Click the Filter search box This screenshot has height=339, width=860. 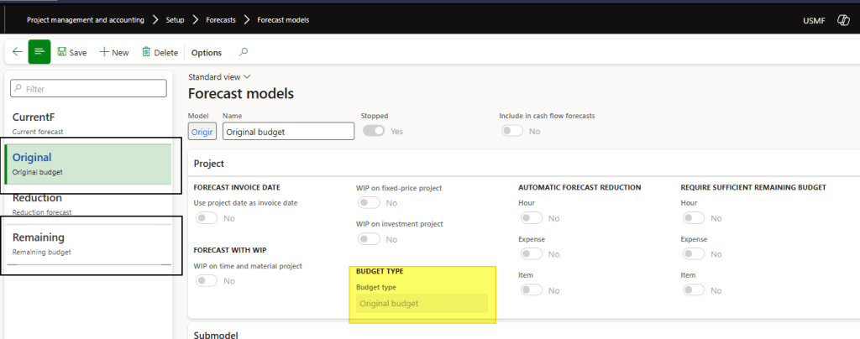pyautogui.click(x=87, y=88)
